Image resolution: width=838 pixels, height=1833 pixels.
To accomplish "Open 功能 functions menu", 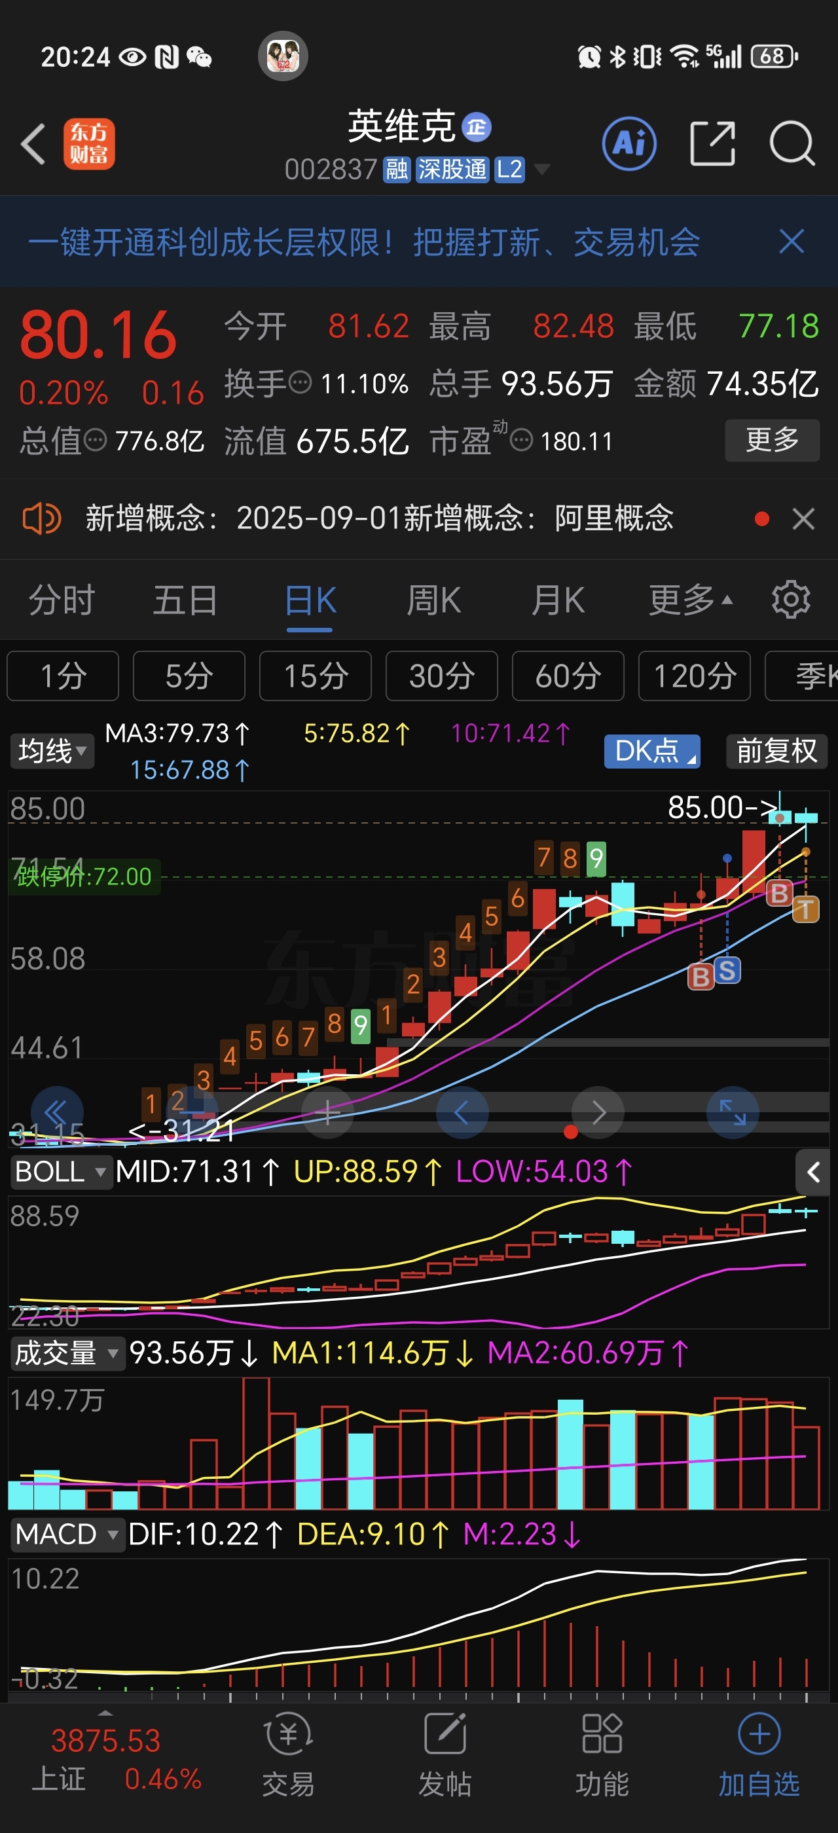I will [x=602, y=1754].
